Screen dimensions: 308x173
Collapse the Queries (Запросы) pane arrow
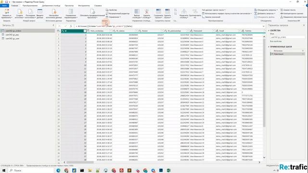(x=53, y=25)
